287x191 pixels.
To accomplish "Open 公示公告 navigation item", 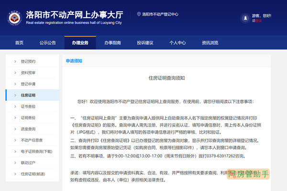I will click(x=47, y=43).
